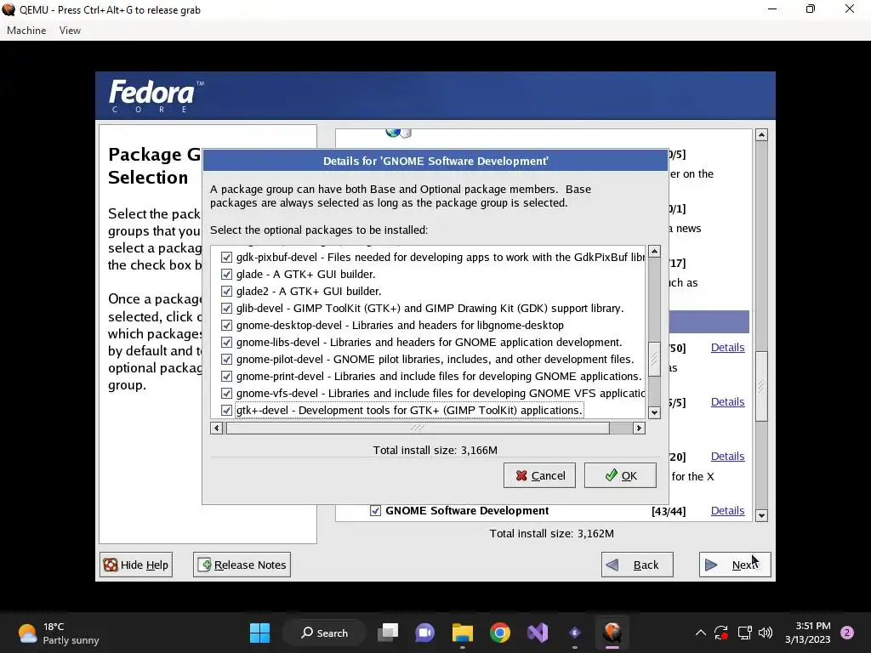Proceed with the Next button
Screen dimensions: 871x653
(735, 565)
